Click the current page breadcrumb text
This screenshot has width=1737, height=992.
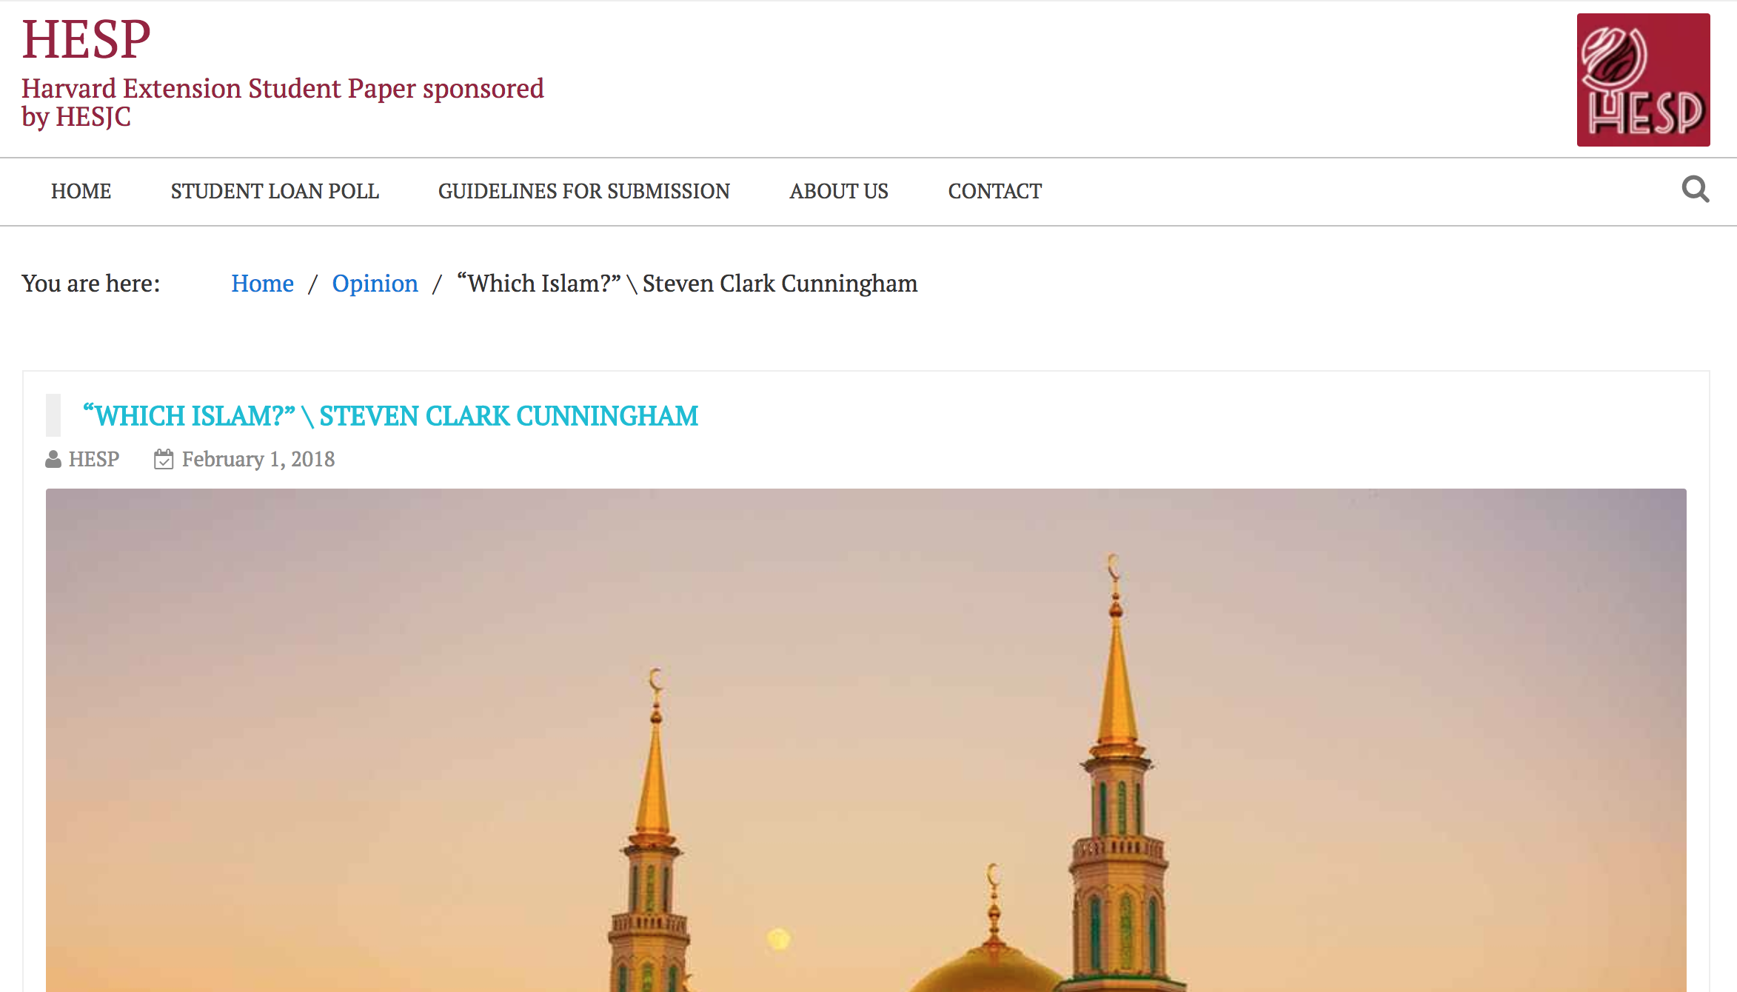point(687,284)
